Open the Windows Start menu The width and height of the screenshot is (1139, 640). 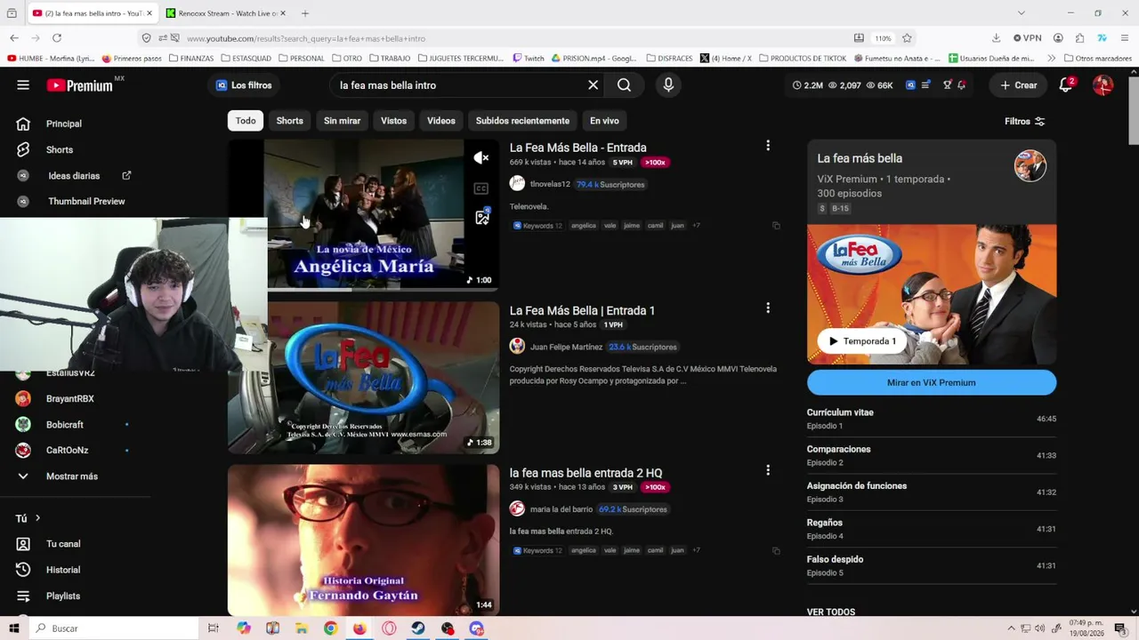(x=13, y=628)
